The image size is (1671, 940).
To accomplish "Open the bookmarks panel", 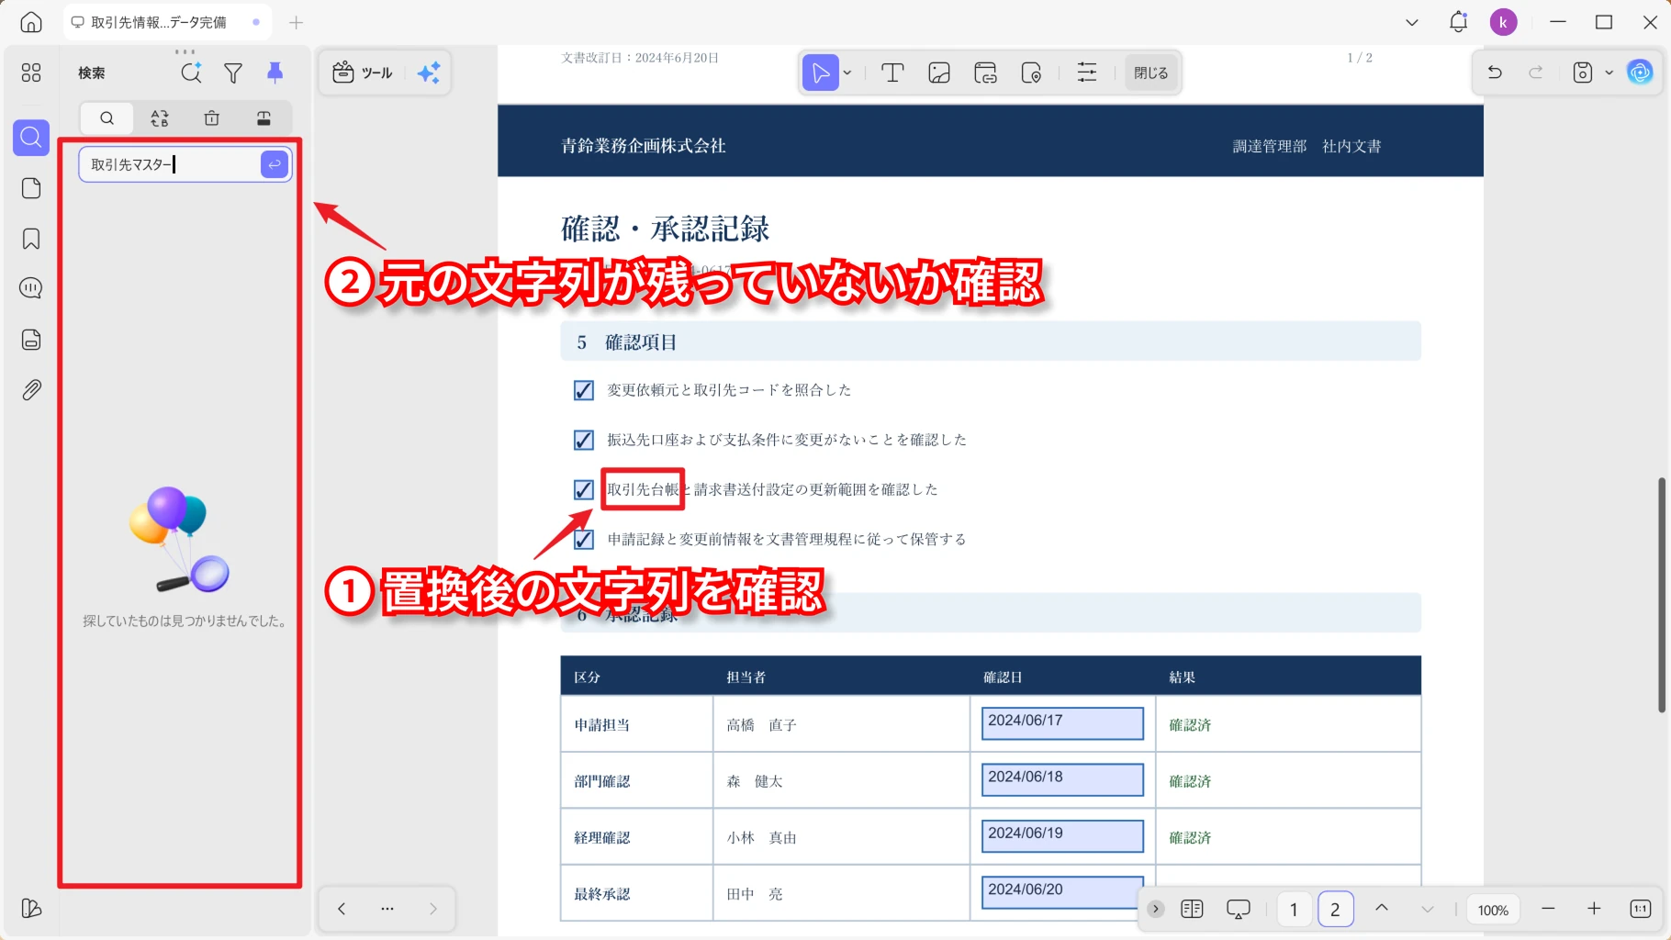I will click(31, 239).
